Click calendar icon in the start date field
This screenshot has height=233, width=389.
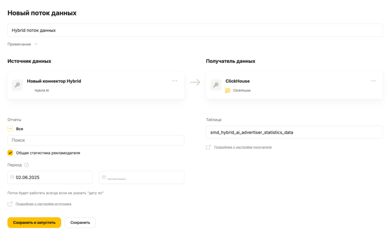click(x=12, y=177)
